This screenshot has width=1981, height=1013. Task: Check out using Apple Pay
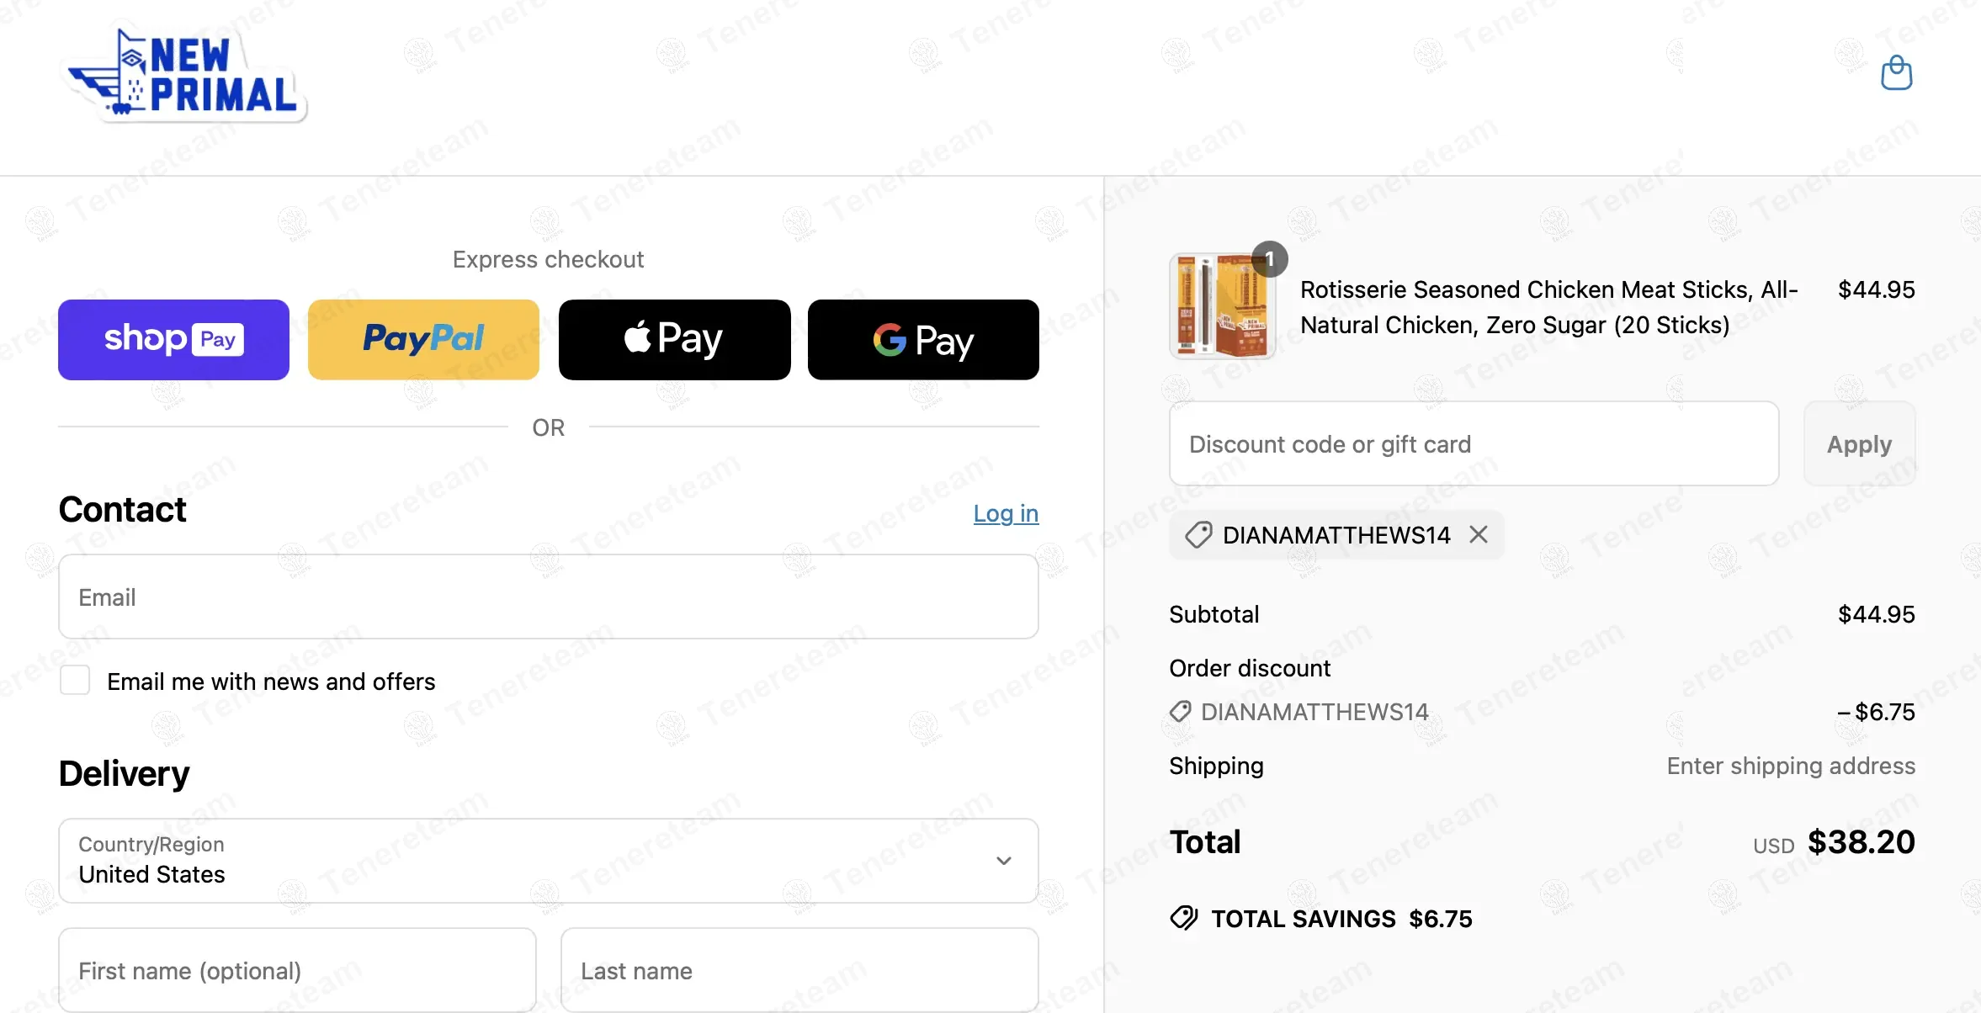[x=674, y=340]
